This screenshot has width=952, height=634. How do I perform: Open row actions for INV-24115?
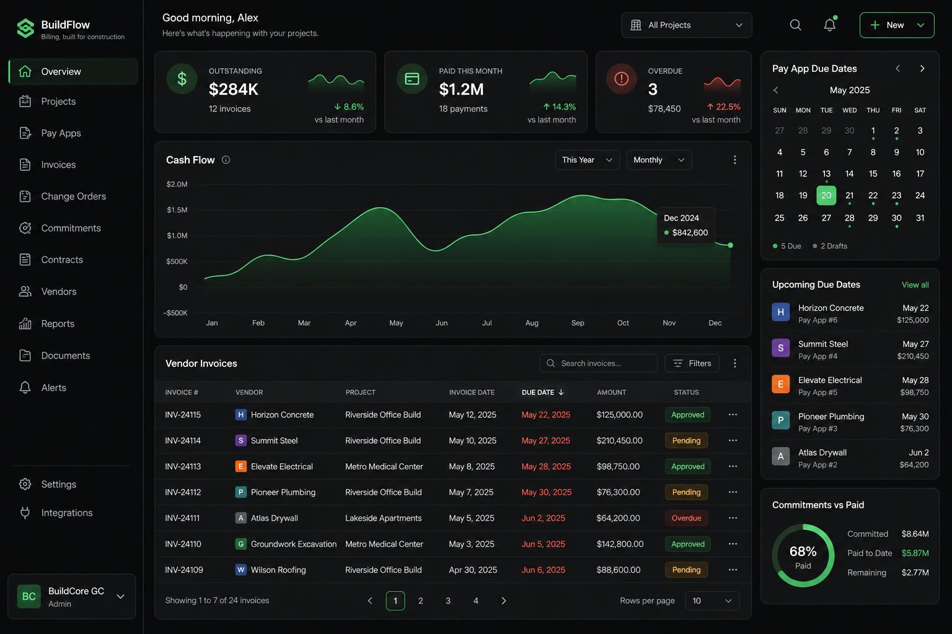733,415
